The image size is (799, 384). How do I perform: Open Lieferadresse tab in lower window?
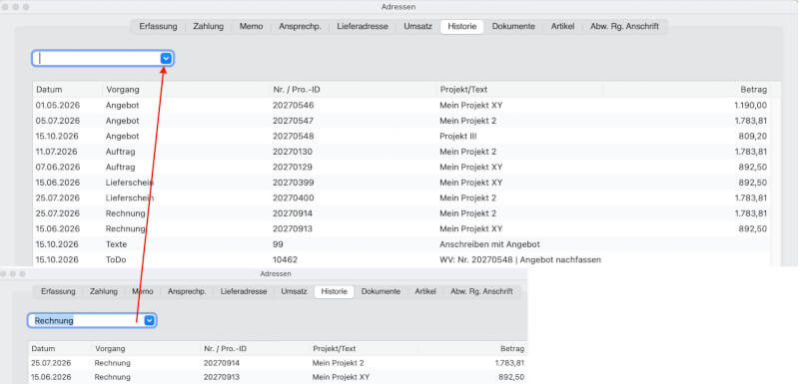tap(244, 292)
